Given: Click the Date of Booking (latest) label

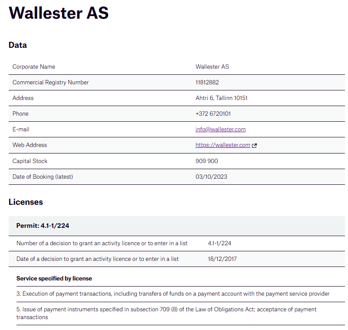Looking at the screenshot, I should point(43,177).
